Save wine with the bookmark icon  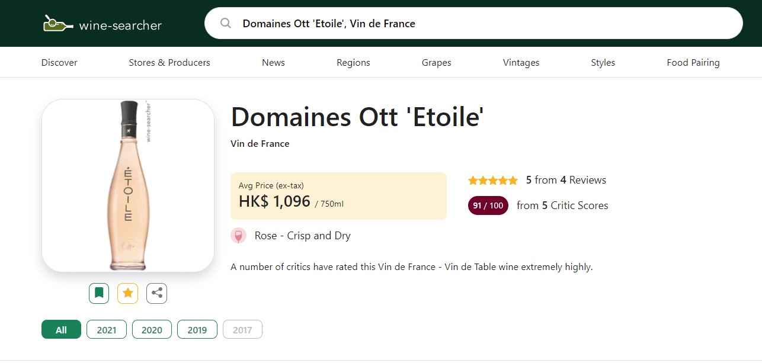[99, 293]
